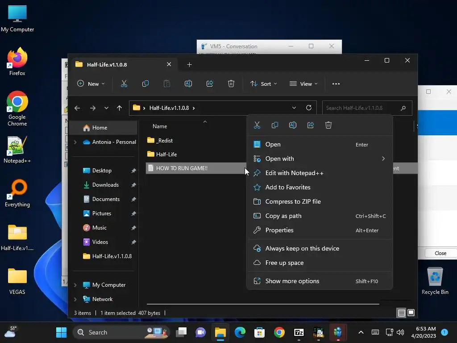The width and height of the screenshot is (457, 343).
Task: Choose Copy as path
Action: [320, 216]
